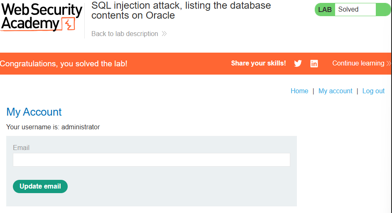Click the double chevron after Continue learning
392x213 pixels.
(x=389, y=63)
